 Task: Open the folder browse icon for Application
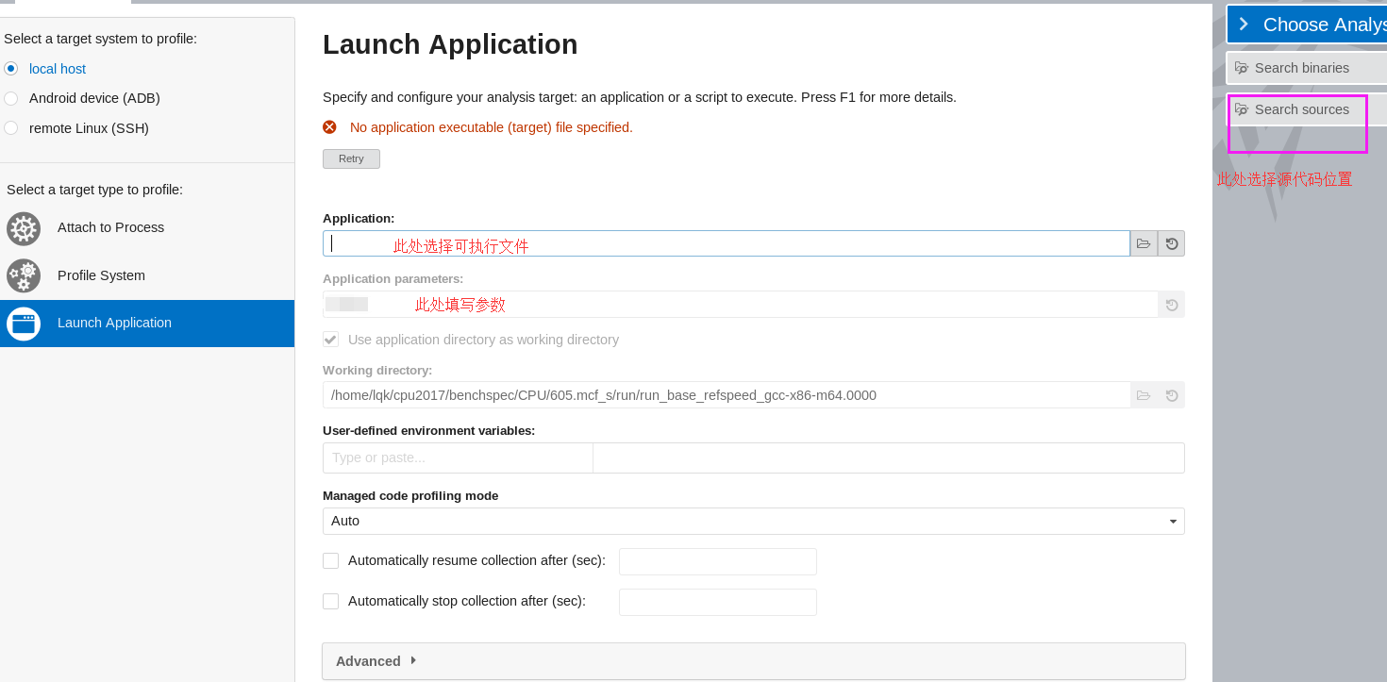point(1144,242)
